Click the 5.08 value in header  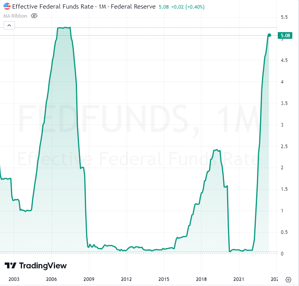click(163, 7)
